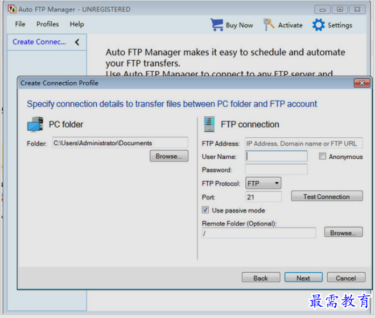Enable the Anonymous login checkbox
This screenshot has width=375, height=318.
pyautogui.click(x=322, y=157)
